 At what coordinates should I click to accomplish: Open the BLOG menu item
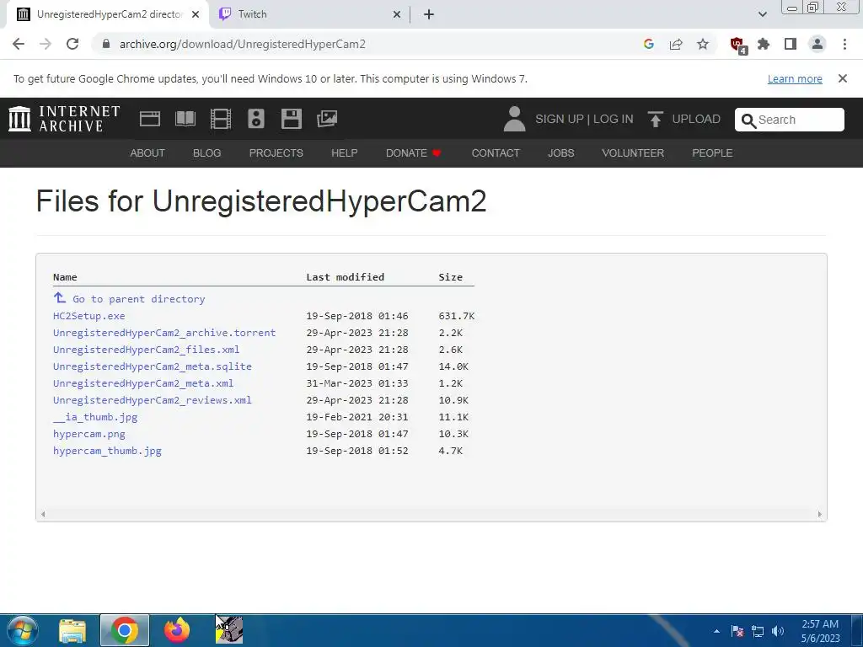tap(207, 153)
